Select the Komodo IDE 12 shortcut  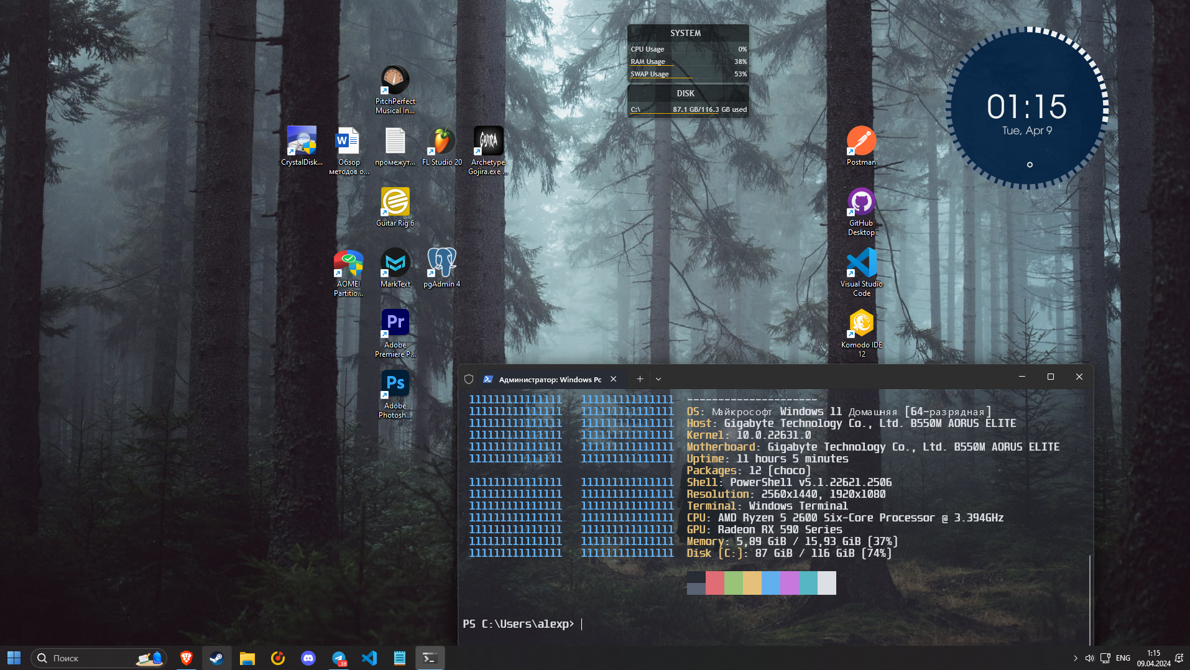click(861, 333)
